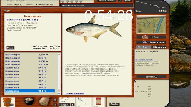
Task: Follow the Продлить путевку link
Action: coord(144,59)
